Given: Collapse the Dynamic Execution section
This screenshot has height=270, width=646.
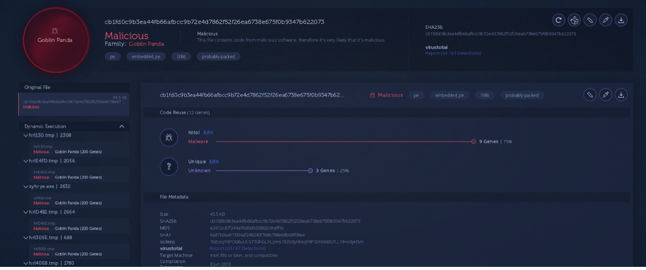Looking at the screenshot, I should (122, 127).
